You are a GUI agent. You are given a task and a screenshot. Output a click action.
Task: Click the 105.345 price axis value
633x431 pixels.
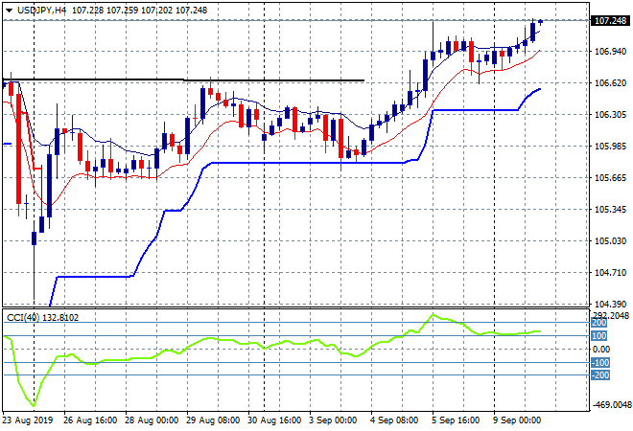tap(610, 209)
